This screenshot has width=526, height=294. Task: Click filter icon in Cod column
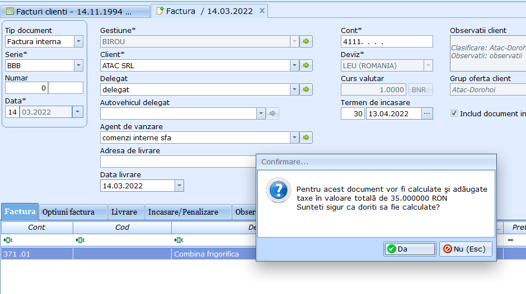pyautogui.click(x=80, y=240)
